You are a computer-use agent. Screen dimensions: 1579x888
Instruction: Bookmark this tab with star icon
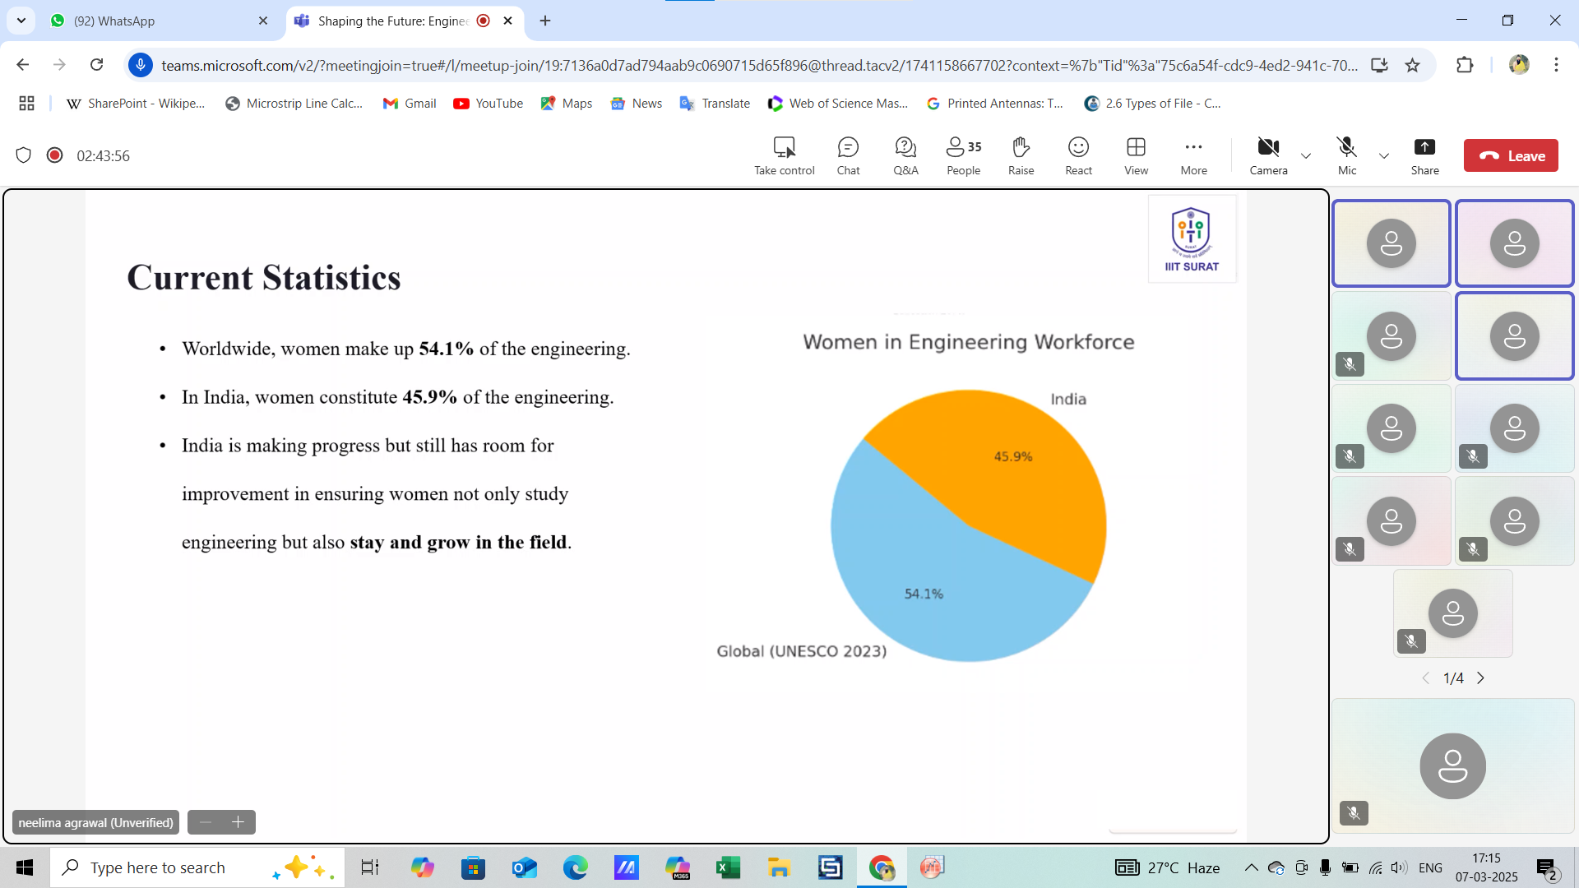[x=1413, y=65]
